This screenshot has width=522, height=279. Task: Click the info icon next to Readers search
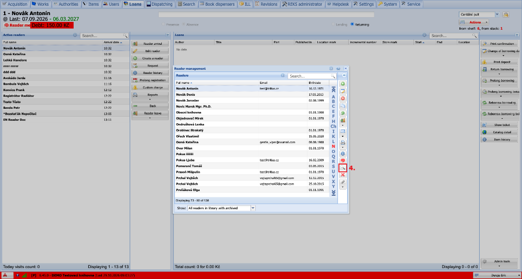[282, 75]
